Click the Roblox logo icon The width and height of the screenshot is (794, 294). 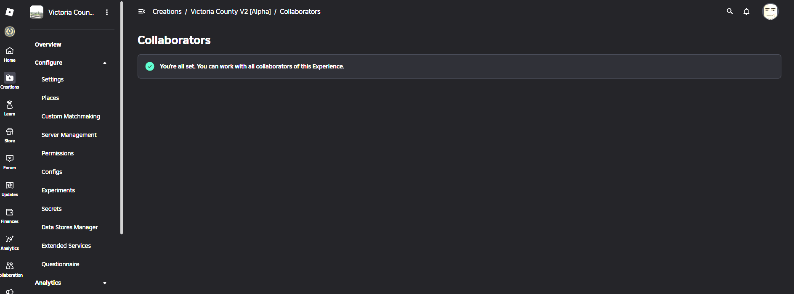[10, 12]
